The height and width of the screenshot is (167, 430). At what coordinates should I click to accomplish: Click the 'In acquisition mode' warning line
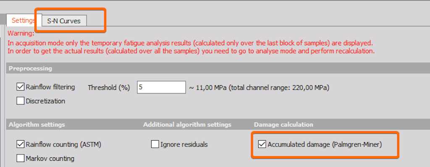pos(190,43)
